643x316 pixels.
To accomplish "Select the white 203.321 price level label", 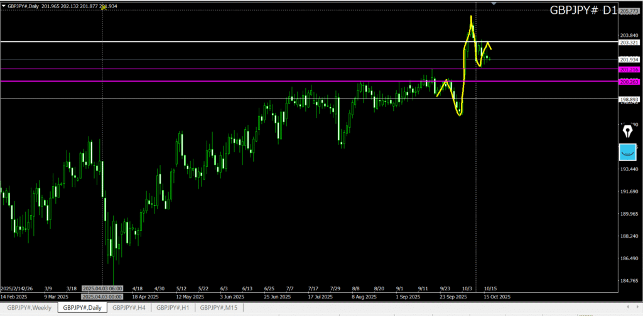I will pos(629,43).
